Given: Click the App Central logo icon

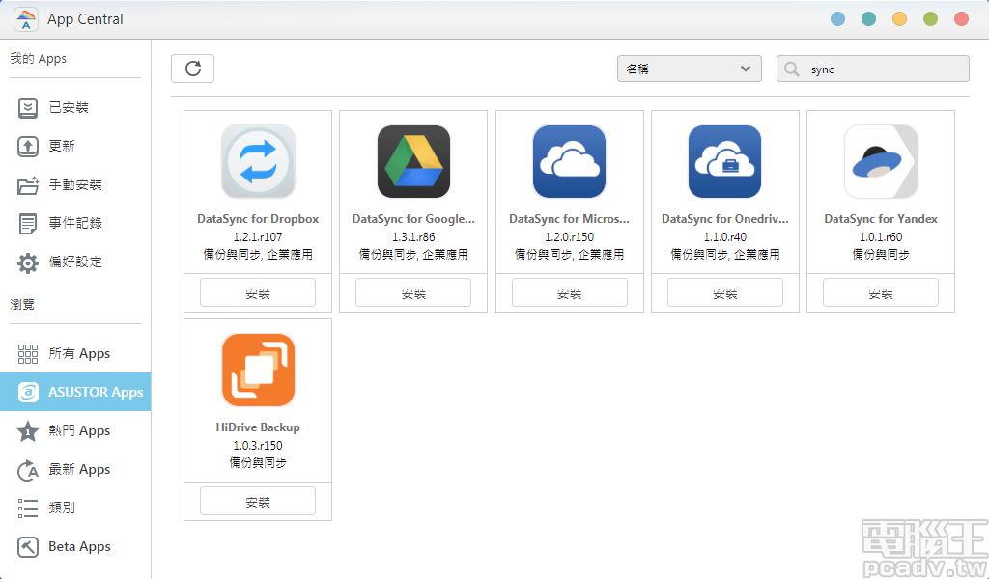Looking at the screenshot, I should 27,19.
